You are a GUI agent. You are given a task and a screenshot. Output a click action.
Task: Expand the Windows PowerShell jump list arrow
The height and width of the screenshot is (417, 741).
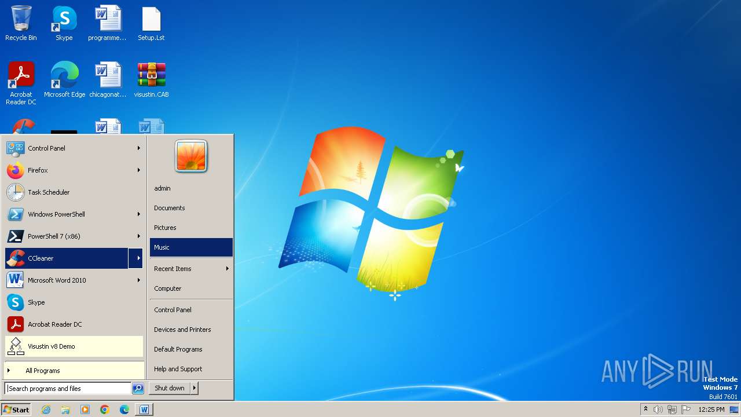click(139, 214)
